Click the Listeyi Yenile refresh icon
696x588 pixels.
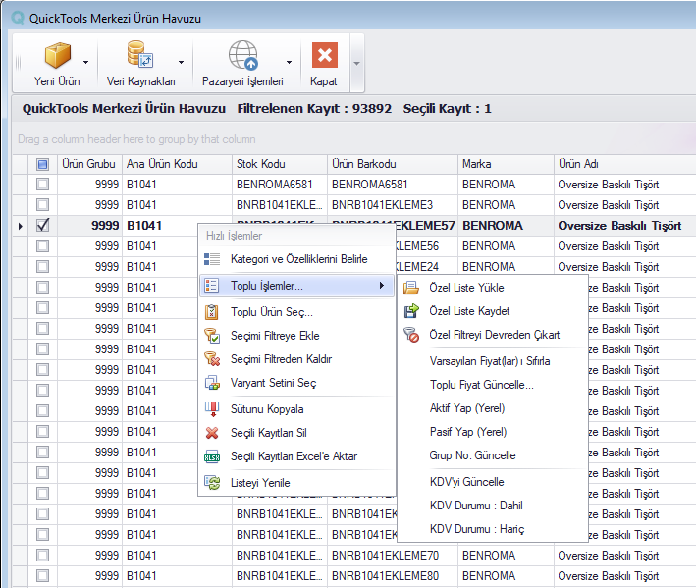coord(212,483)
